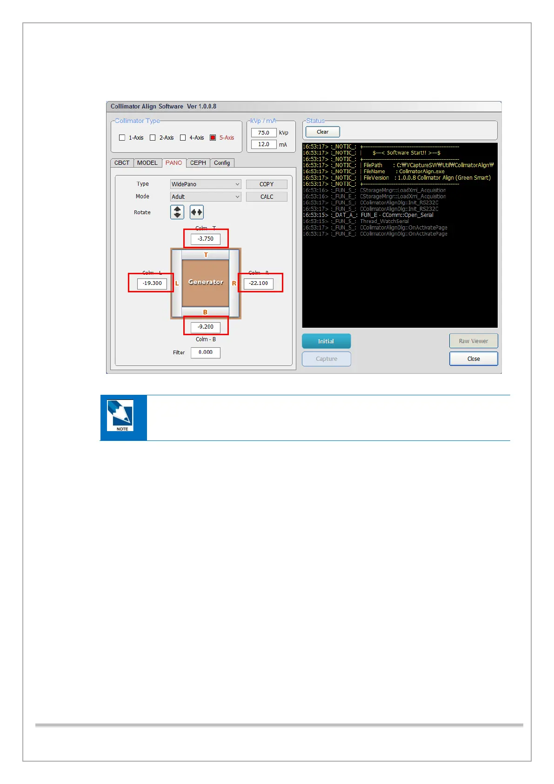Viewport: 554px width, 784px height.
Task: Click the Initial button
Action: 326,341
